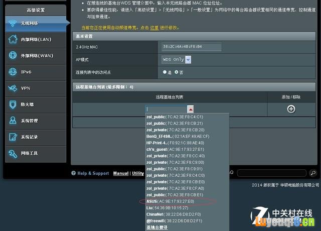Select ch's_guest access point entry

(175, 150)
